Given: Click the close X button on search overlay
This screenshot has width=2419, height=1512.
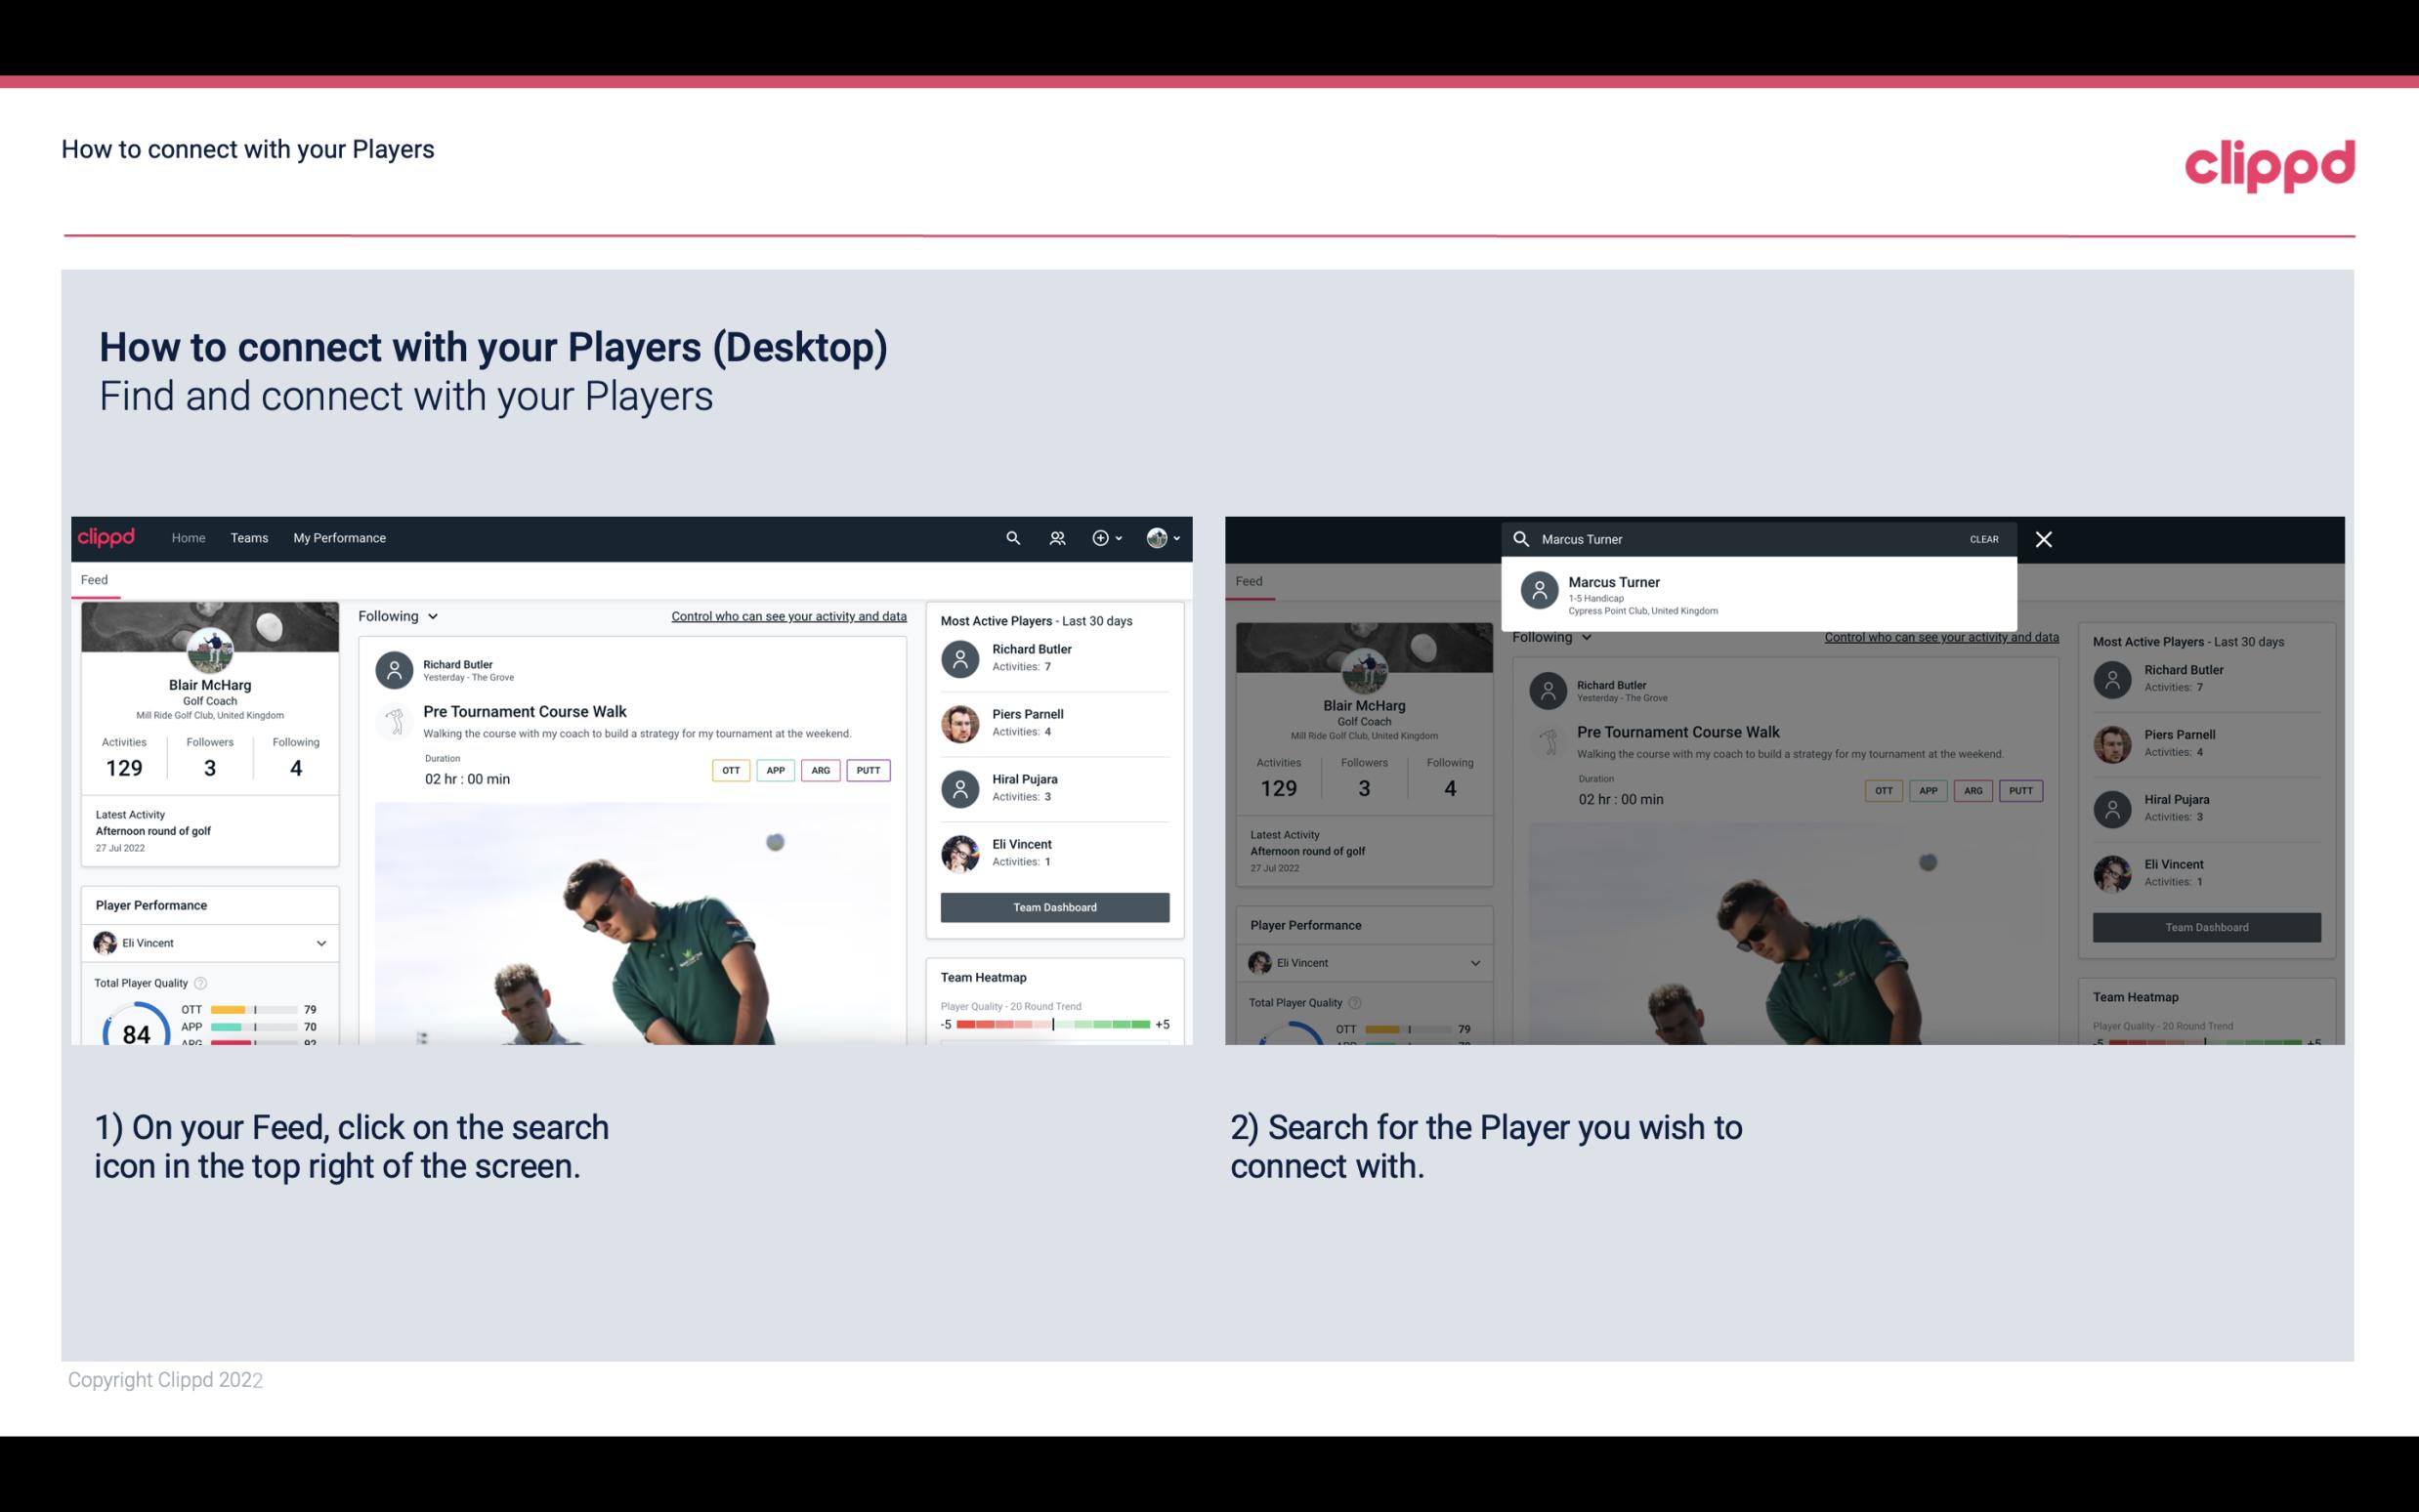Looking at the screenshot, I should pos(2043,538).
